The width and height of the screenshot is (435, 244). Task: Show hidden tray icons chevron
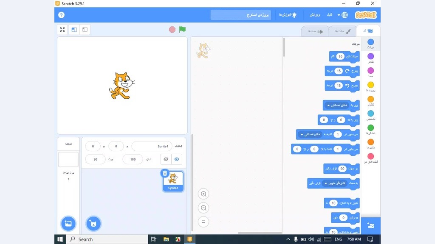point(288,239)
